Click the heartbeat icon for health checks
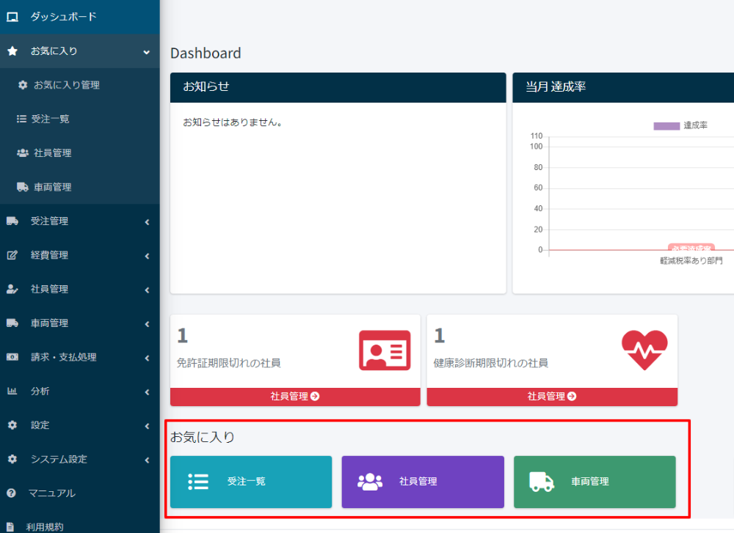 [644, 350]
